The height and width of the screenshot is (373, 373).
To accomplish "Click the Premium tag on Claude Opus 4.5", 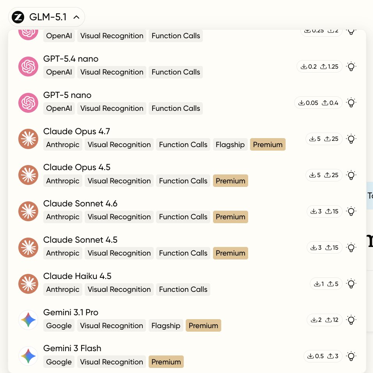I will 230,181.
